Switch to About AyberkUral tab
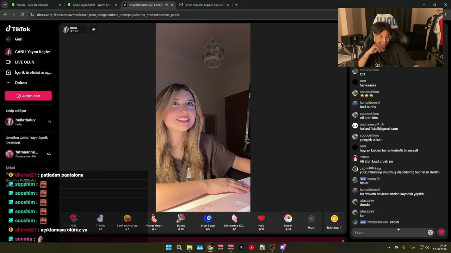This screenshot has width=451, height=253. click(92, 5)
